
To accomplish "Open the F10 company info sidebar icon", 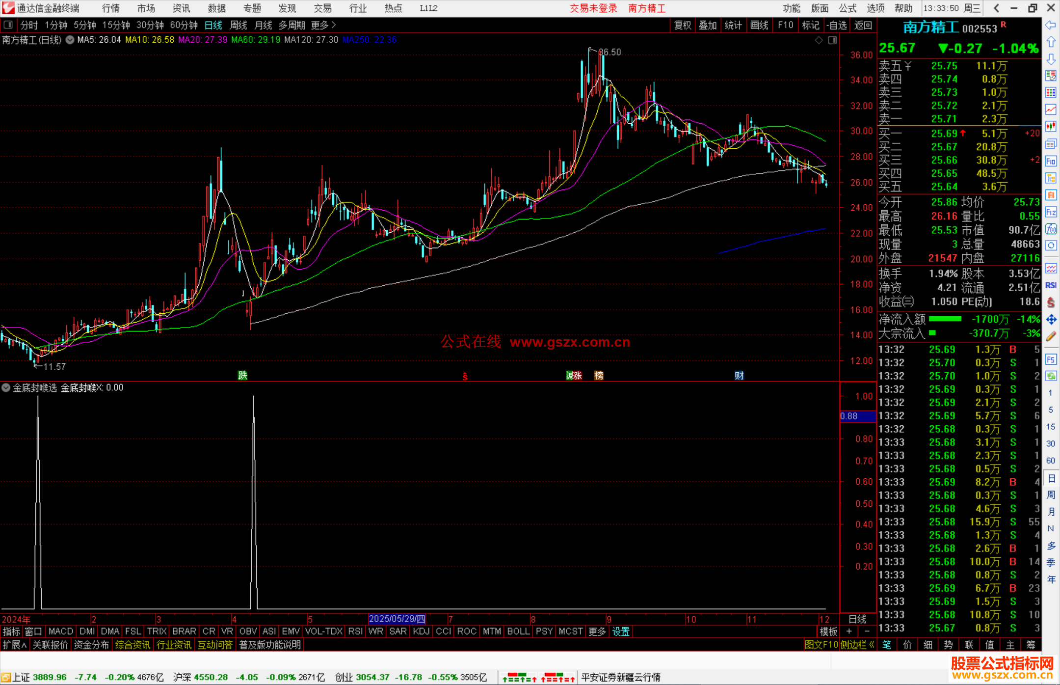I will [x=1051, y=161].
